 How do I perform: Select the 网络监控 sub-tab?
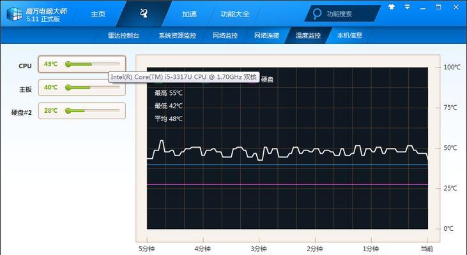225,35
